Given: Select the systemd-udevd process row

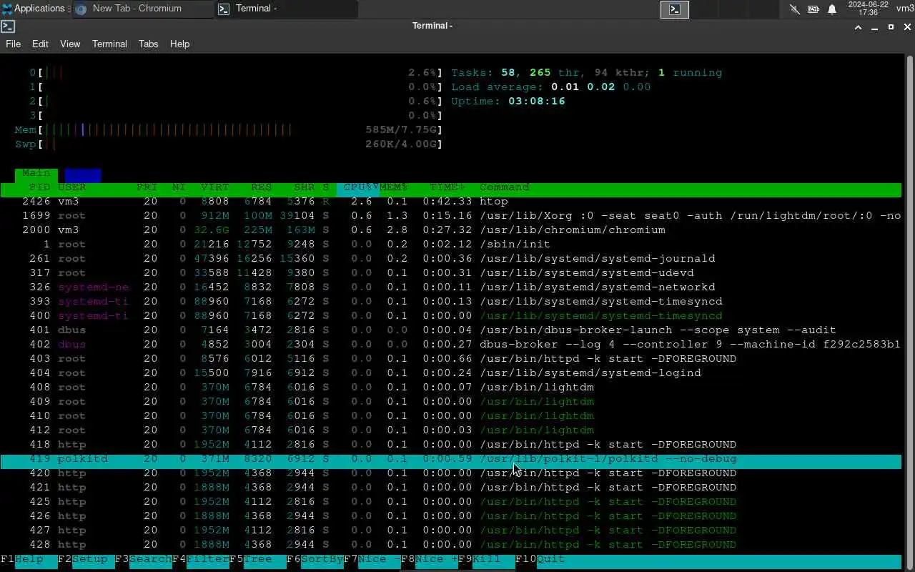Looking at the screenshot, I should click(450, 273).
